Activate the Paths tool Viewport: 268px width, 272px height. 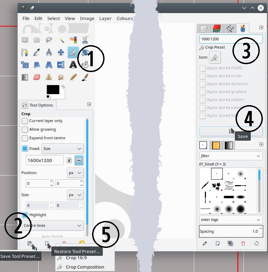pos(25,52)
